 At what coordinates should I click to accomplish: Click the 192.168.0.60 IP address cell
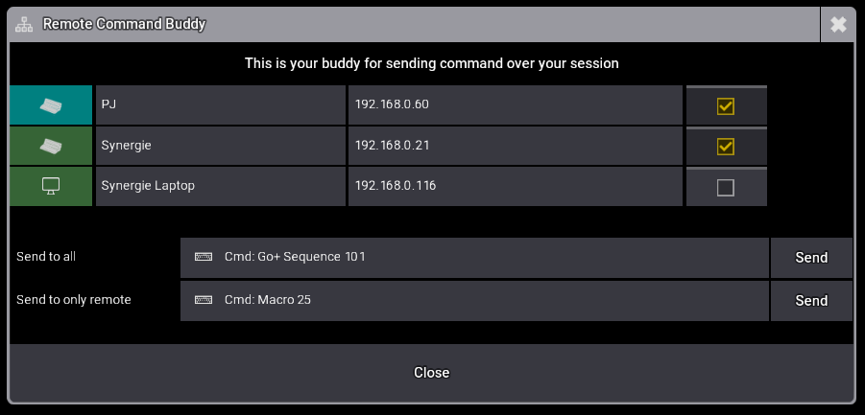(x=515, y=105)
